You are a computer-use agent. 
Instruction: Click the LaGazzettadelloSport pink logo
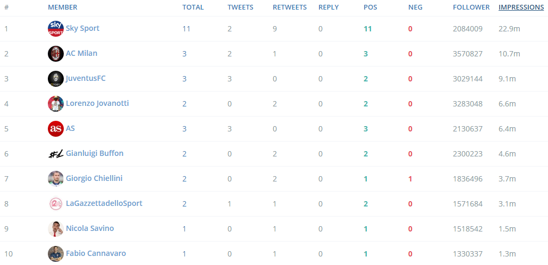[x=56, y=204]
